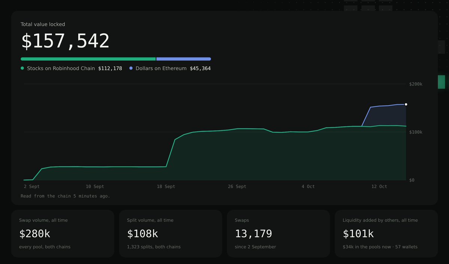Click the blue Dollars segment of the bar
Viewport: 449px width, 264px height.
click(183, 59)
